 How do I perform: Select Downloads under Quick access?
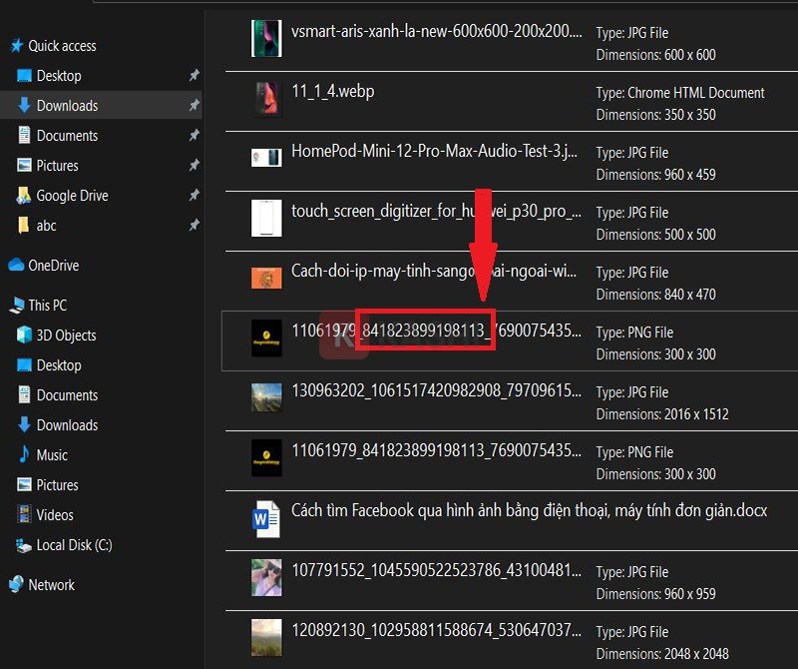point(67,106)
